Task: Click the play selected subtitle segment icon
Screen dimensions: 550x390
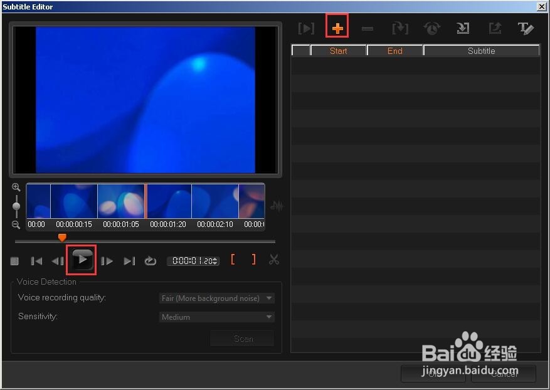Action: point(306,28)
